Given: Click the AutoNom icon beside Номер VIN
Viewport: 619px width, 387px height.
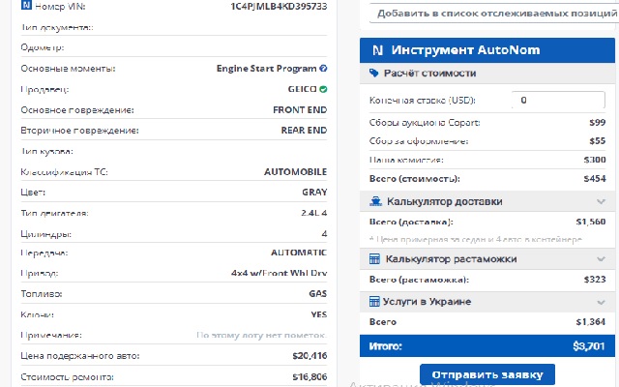Looking at the screenshot, I should tap(26, 5).
